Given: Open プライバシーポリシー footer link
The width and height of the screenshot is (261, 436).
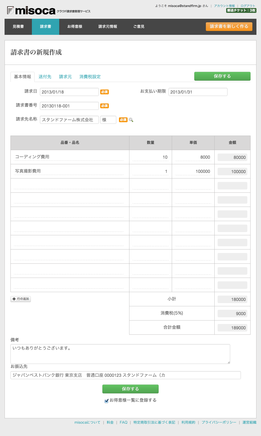Looking at the screenshot, I should pos(219,422).
